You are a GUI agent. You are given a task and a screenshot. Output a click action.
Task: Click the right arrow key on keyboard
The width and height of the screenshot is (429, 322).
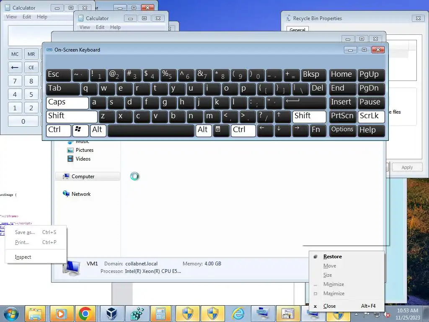pyautogui.click(x=300, y=130)
